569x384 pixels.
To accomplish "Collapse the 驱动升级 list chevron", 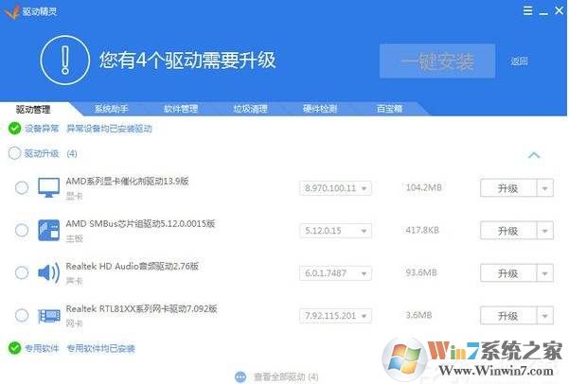I will tap(534, 155).
